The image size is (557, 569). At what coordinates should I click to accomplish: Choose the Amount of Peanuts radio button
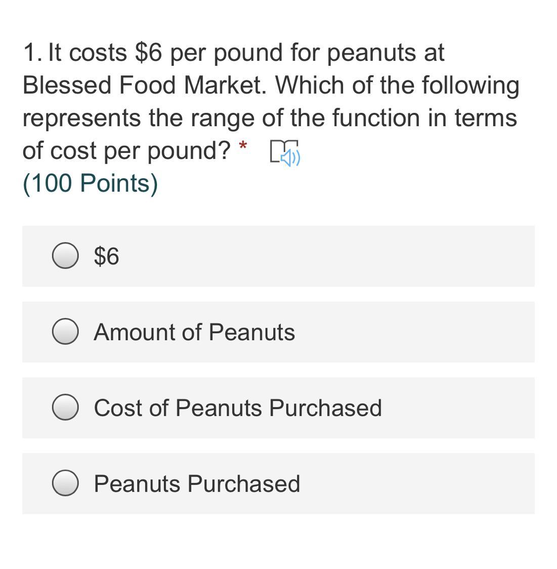[x=65, y=331]
